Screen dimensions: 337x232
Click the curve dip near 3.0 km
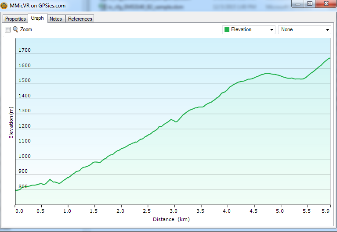(176, 121)
